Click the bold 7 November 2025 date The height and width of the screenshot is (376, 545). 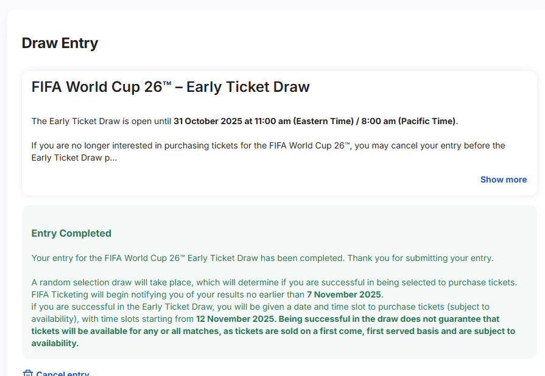(344, 294)
